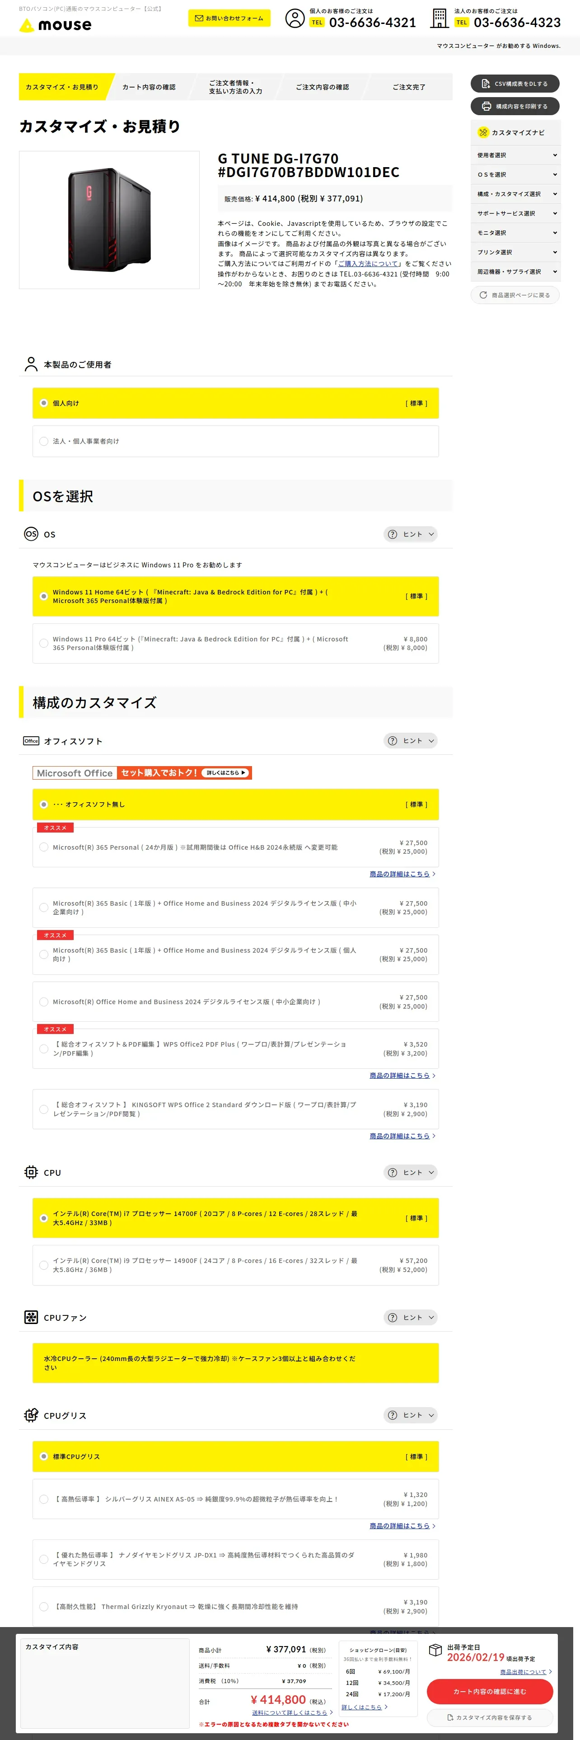Click the question mark icon in the CPUグリス hint
Image resolution: width=580 pixels, height=1740 pixels.
pos(392,1415)
